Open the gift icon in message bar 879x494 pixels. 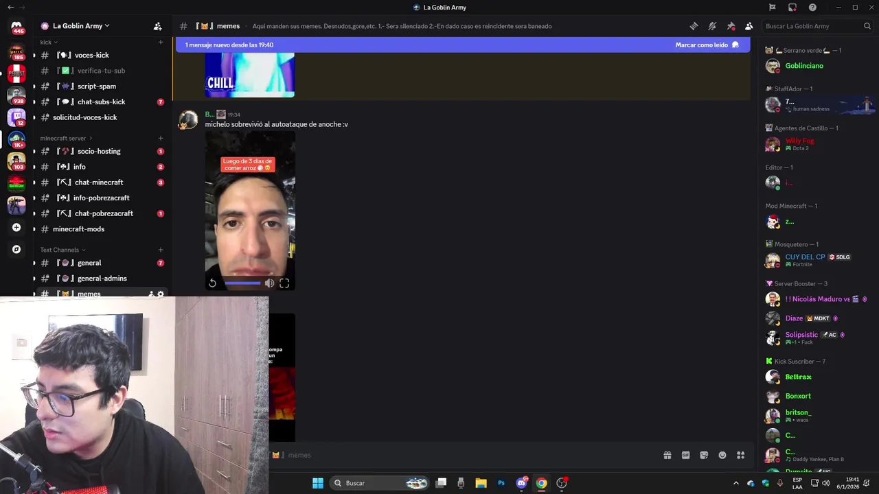coord(667,455)
